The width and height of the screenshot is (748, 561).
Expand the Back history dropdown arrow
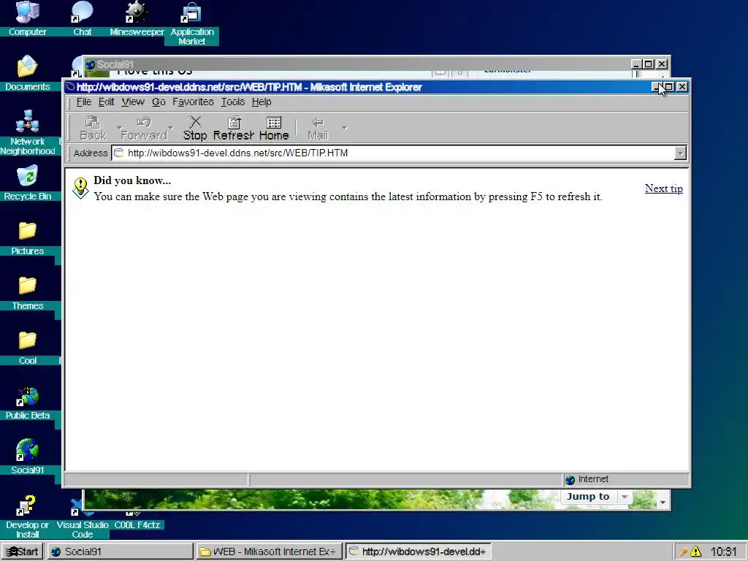coord(118,128)
